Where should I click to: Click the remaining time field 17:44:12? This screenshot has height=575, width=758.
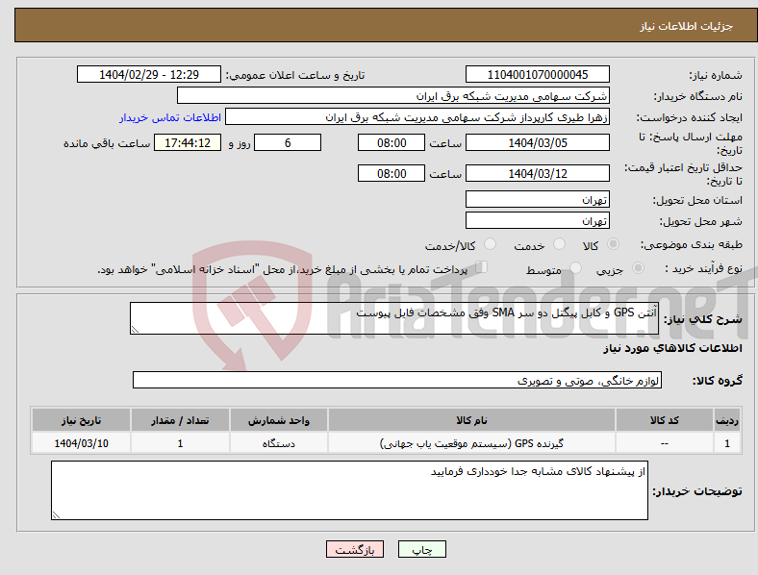(x=188, y=142)
